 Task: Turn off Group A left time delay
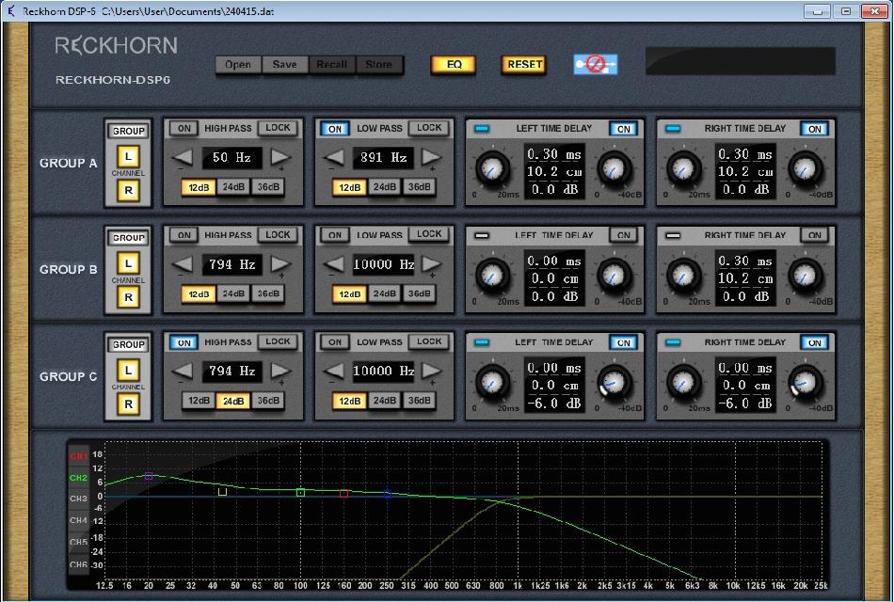[x=624, y=129]
